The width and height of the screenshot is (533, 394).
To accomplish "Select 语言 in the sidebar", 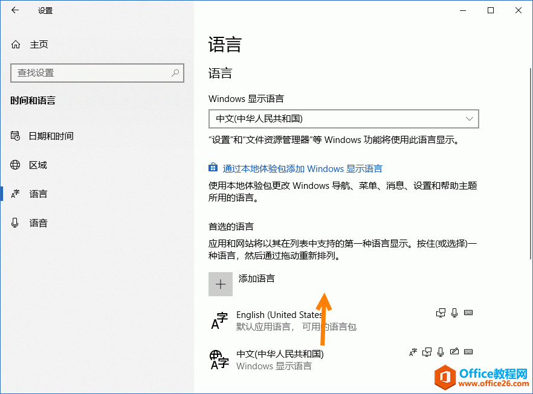I will [x=37, y=194].
